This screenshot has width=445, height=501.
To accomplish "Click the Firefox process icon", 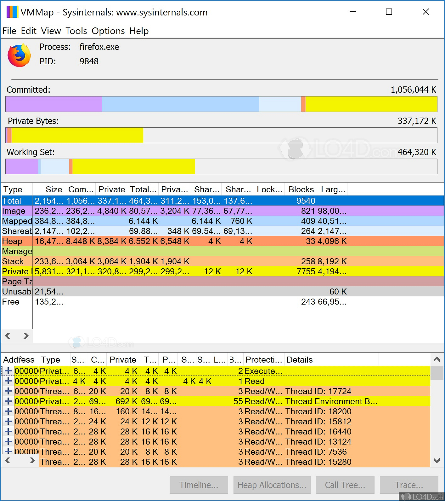I will (x=19, y=55).
